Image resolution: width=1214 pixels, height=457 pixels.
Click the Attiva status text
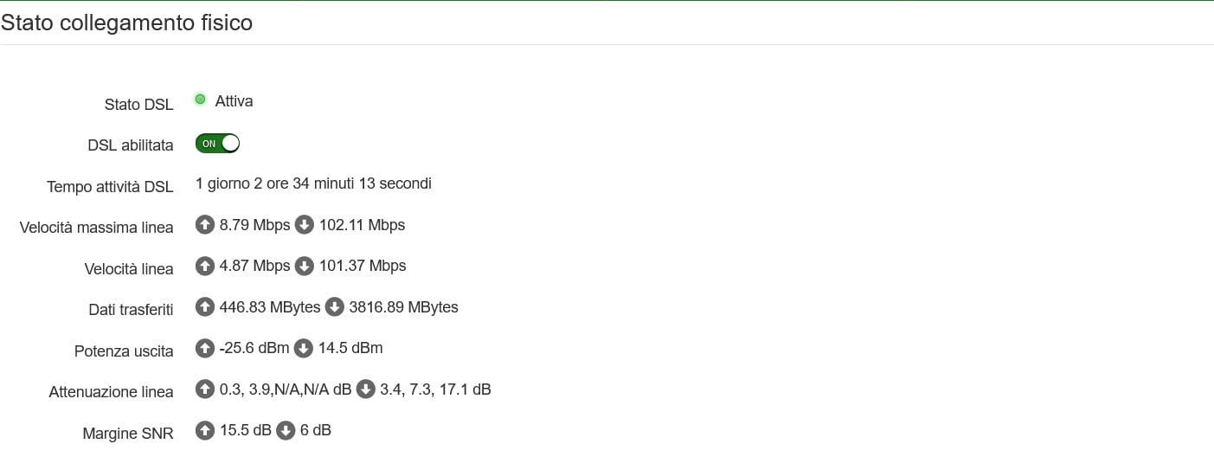234,101
